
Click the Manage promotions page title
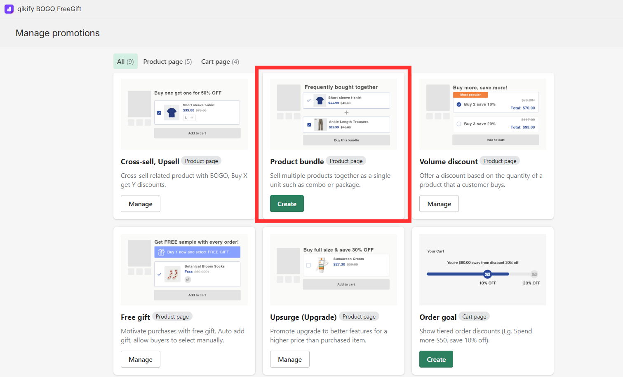point(58,33)
